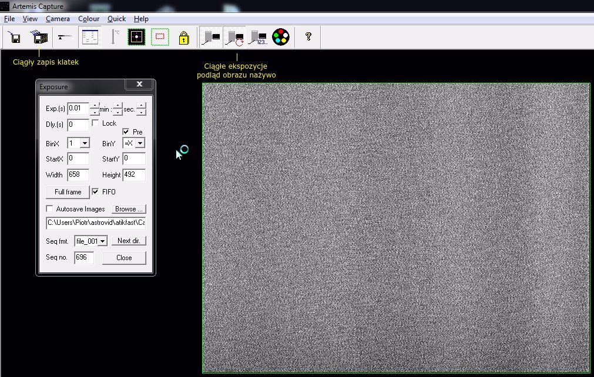Uncheck the FIFO checkbox
Viewport: 594px width, 377px height.
click(95, 191)
